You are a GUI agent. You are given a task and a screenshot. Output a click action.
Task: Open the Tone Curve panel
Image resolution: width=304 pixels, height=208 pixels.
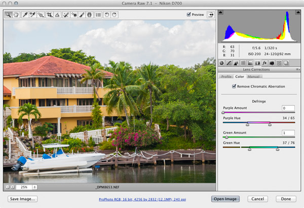(229, 63)
